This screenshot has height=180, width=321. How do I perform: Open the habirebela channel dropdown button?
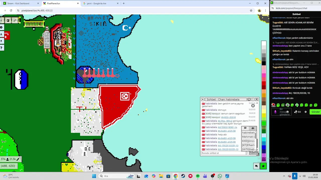pos(254,153)
